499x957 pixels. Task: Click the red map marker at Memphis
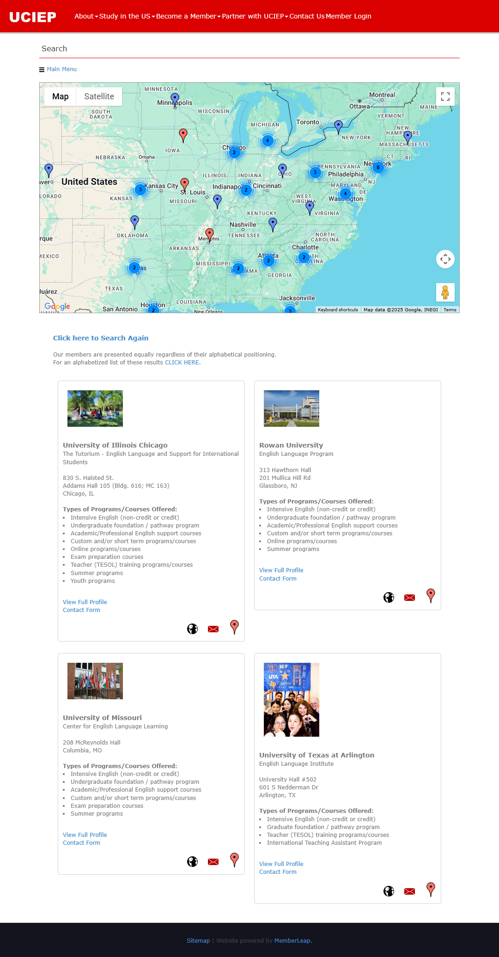pos(209,234)
